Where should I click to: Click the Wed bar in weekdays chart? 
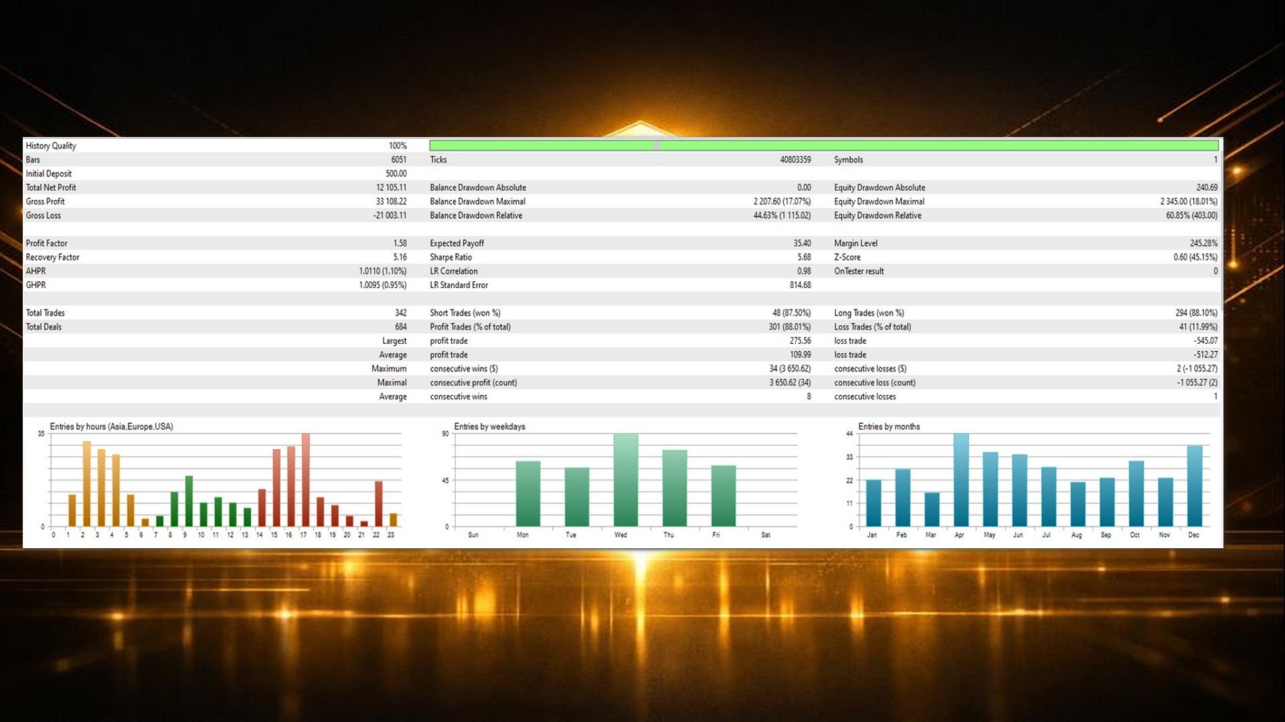tap(625, 480)
